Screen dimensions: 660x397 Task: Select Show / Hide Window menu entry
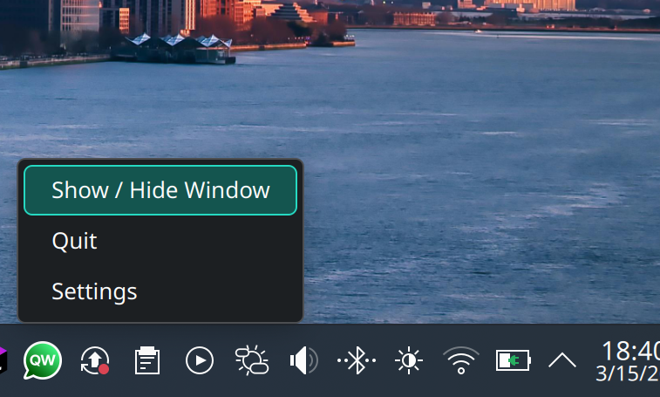pos(160,190)
